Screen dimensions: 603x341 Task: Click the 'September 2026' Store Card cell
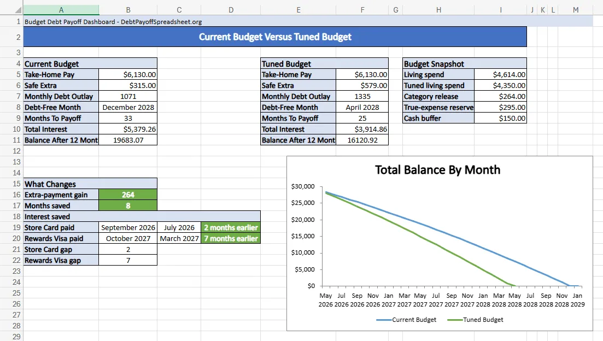pos(128,227)
